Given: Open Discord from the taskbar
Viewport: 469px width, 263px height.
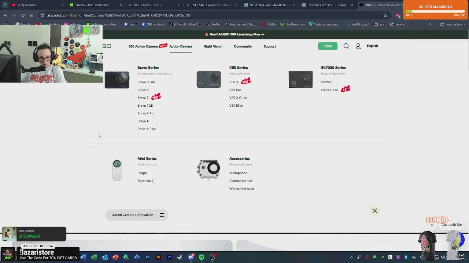Looking at the screenshot, I should pyautogui.click(x=191, y=257).
